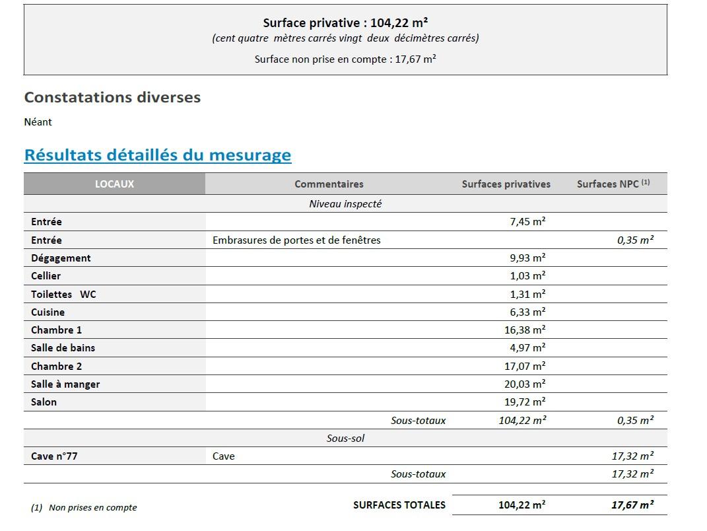Select the 'Dégagement' row label
This screenshot has height=531, width=707.
click(61, 258)
